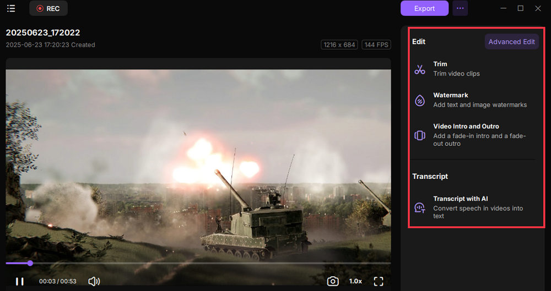This screenshot has width=551, height=291.
Task: Click the 00:03 / 00:53 time display
Action: click(58, 281)
